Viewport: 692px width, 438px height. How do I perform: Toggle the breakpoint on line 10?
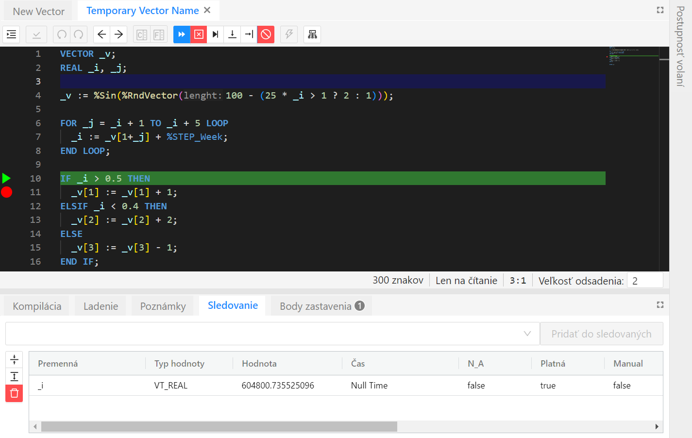6,178
